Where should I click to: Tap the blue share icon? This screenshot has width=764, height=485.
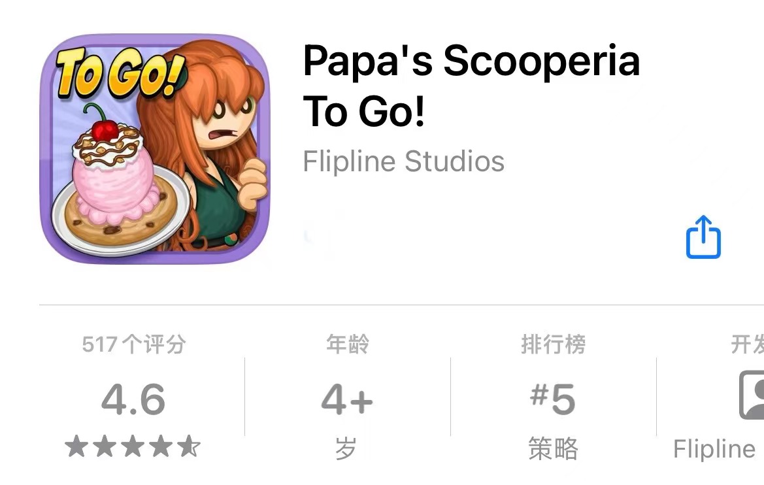[703, 237]
